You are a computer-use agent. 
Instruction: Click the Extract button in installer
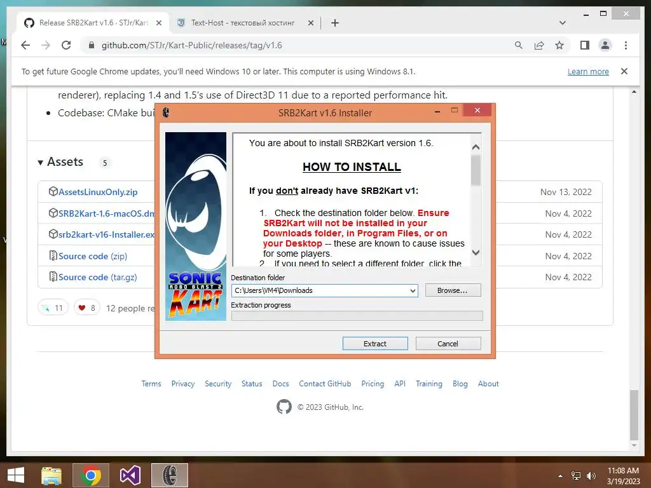(x=375, y=344)
